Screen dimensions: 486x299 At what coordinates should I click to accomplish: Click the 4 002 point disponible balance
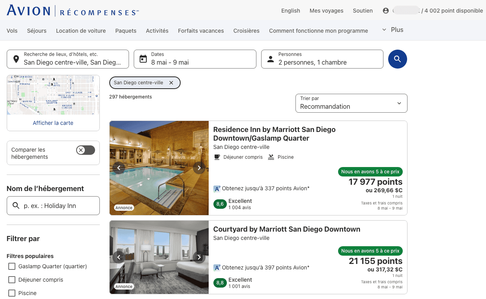tap(454, 11)
